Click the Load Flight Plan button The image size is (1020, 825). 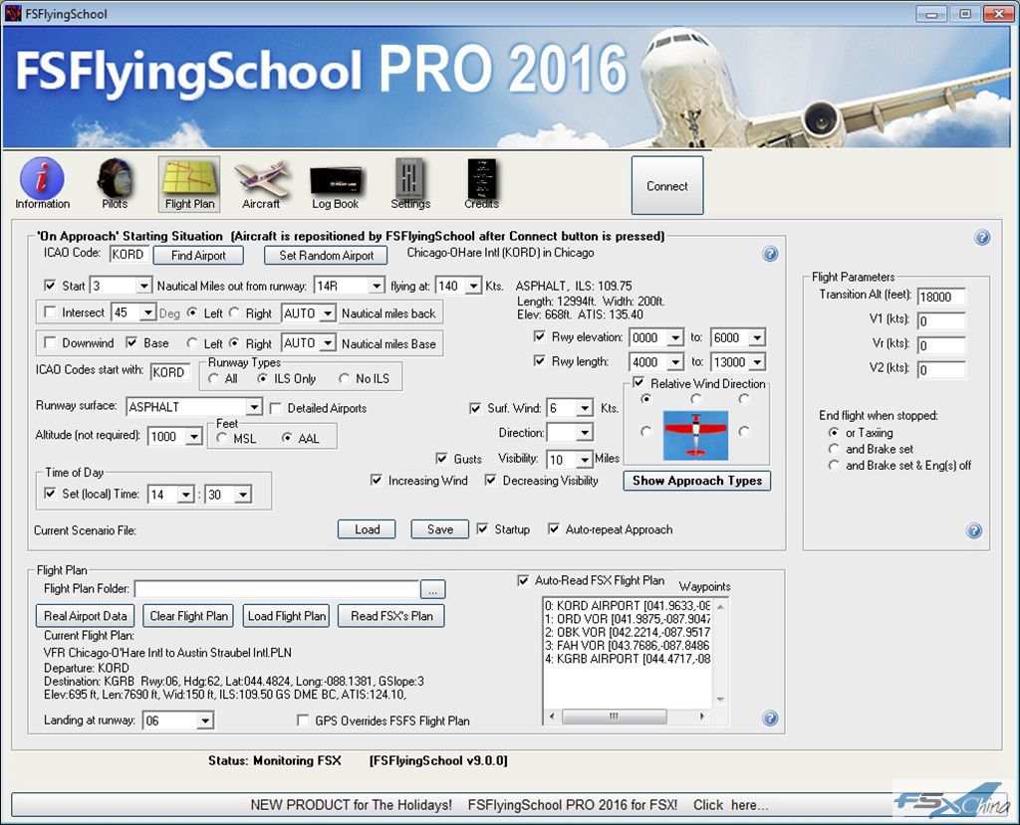(x=286, y=616)
